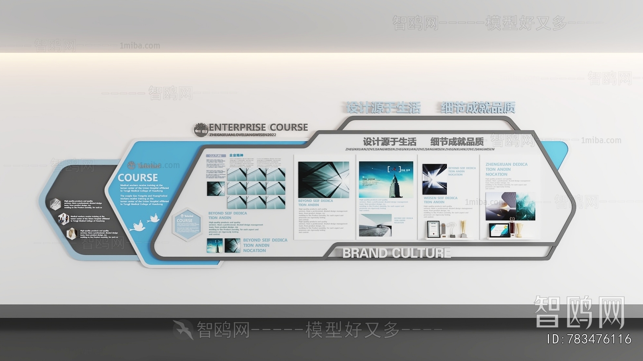
Task: Click the ID:783476116 text
Action: click(x=589, y=339)
